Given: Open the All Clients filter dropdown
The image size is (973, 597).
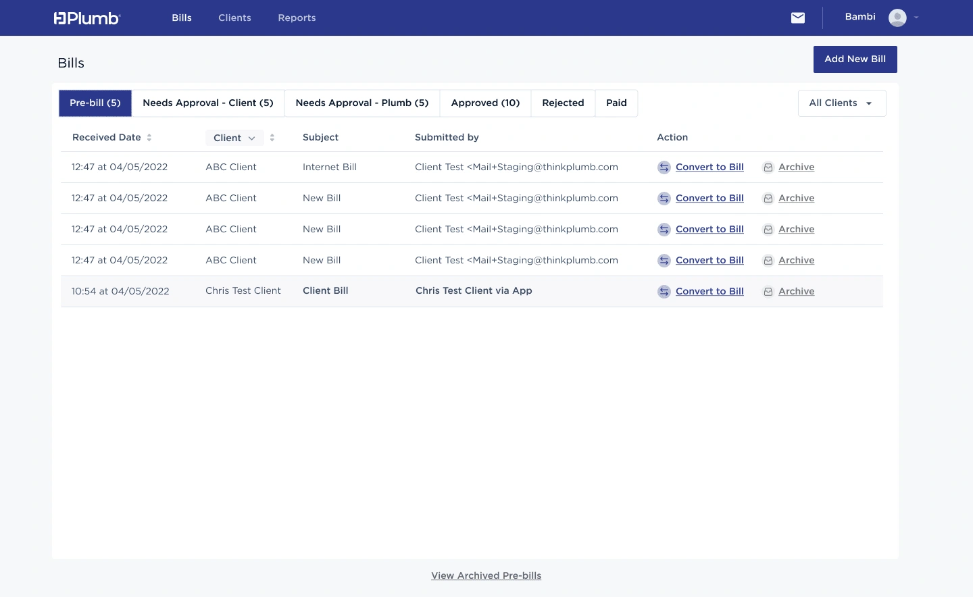Looking at the screenshot, I should click(842, 103).
